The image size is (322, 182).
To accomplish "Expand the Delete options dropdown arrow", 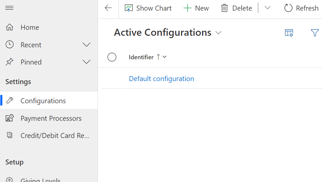I will tap(268, 8).
